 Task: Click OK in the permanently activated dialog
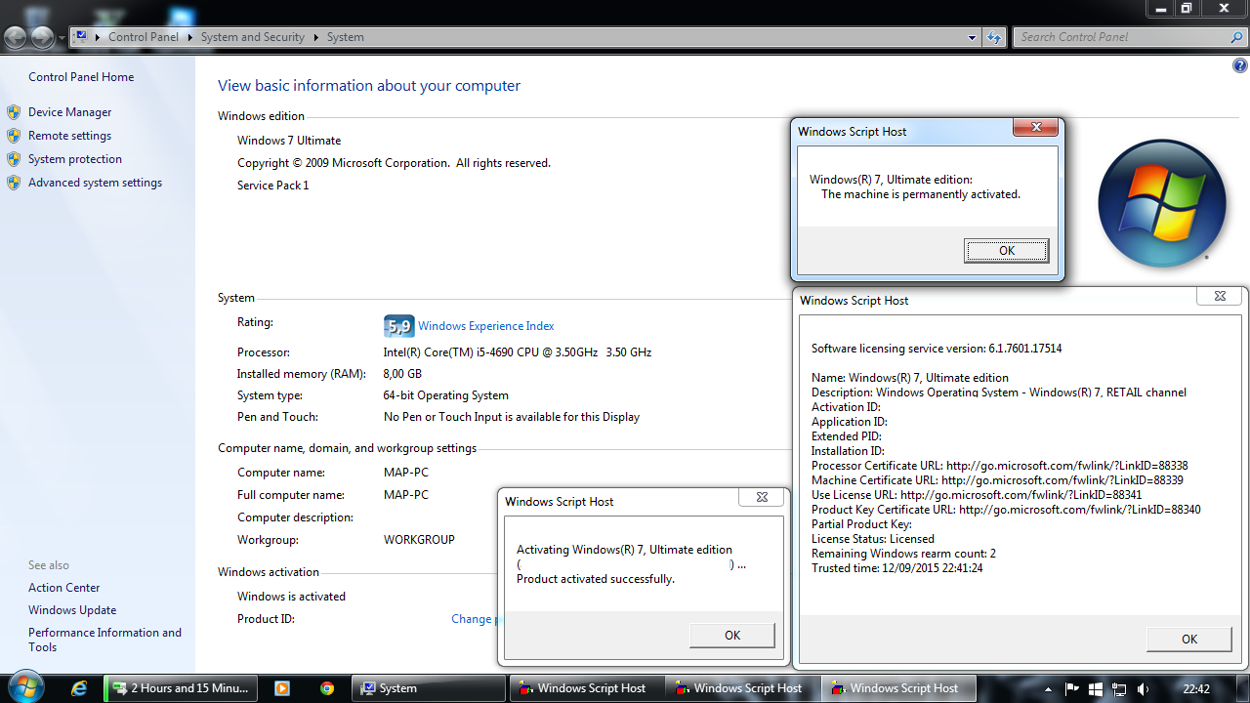click(1007, 251)
